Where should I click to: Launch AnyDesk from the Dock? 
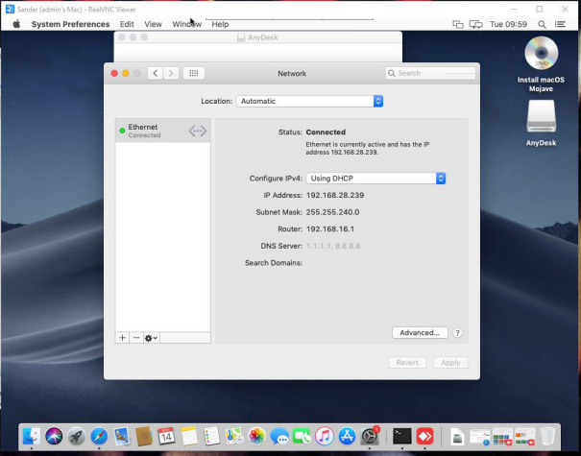pos(424,436)
